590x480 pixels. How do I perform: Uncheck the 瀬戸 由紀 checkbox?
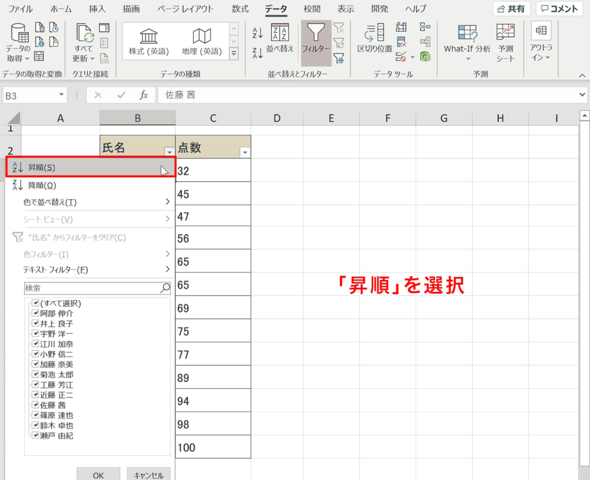click(35, 435)
